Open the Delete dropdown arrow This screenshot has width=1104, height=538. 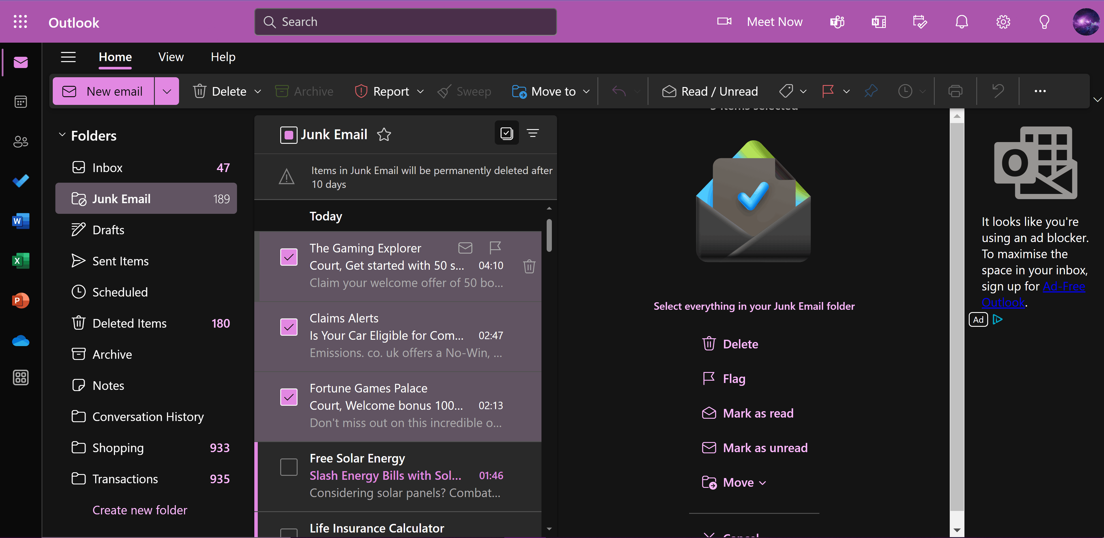pyautogui.click(x=257, y=91)
